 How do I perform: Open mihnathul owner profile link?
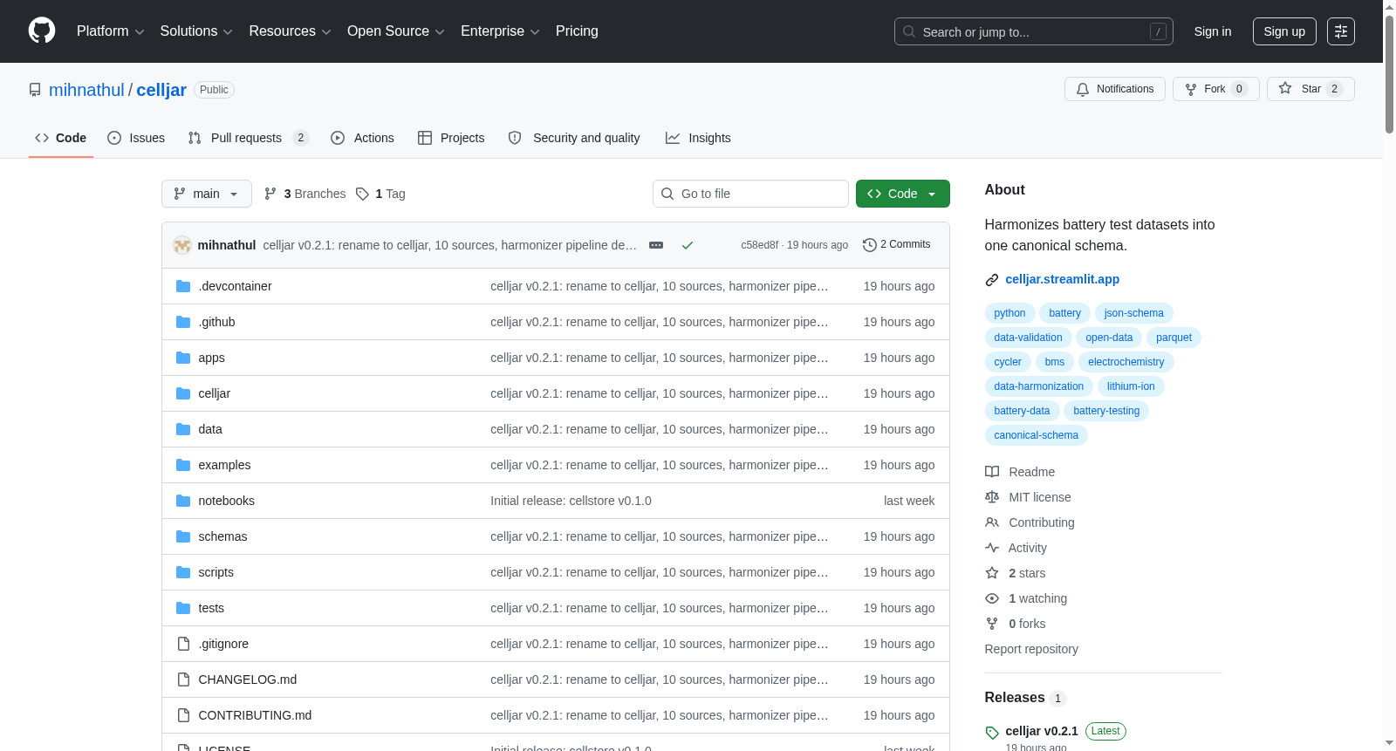pos(86,90)
